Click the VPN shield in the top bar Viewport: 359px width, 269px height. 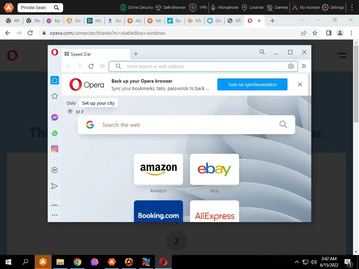point(193,8)
